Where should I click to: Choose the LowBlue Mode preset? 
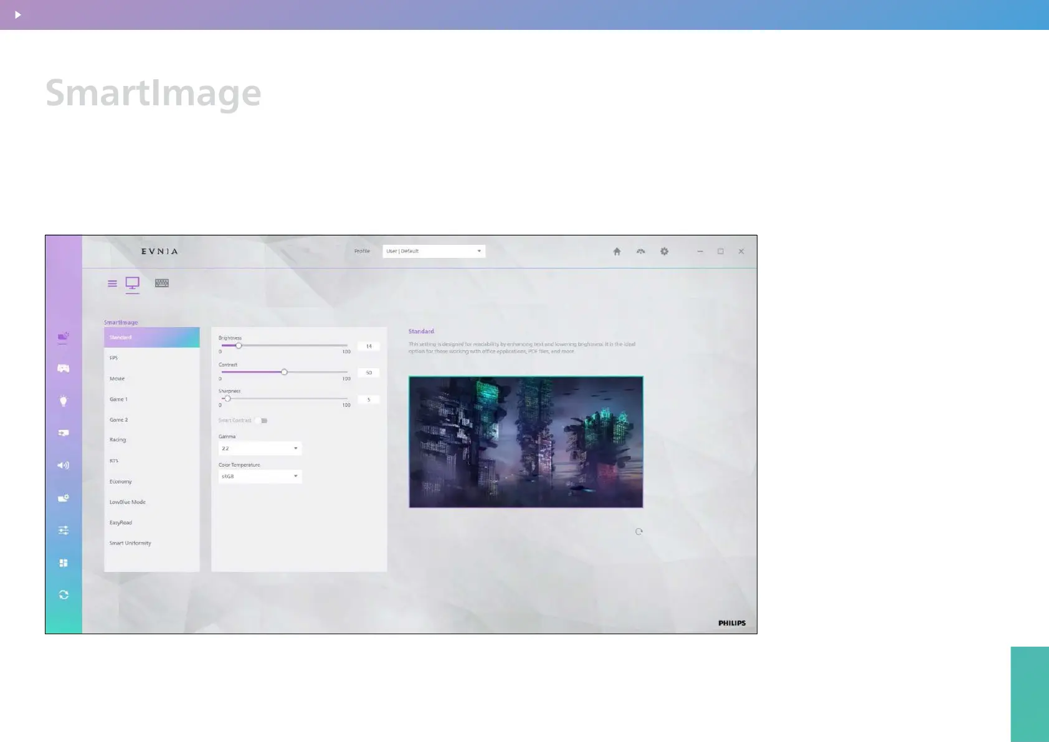tap(128, 502)
